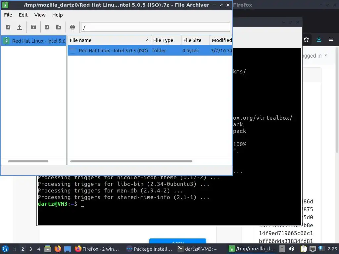Switch to '/tmp/mozilla_d...' archiver taskbar entry
The image size is (339, 254).
tap(252, 249)
